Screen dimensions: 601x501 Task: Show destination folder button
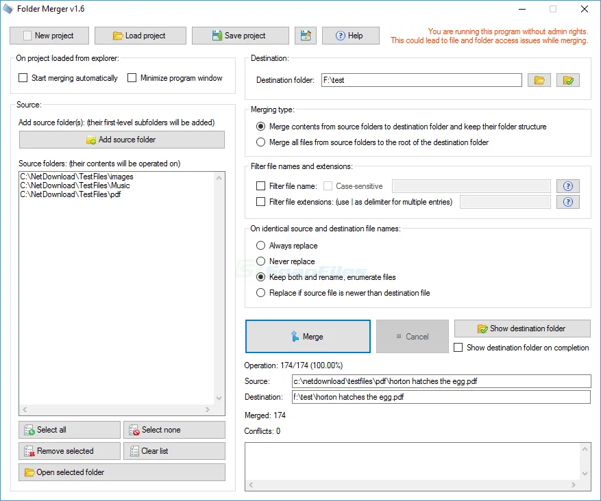tap(522, 329)
